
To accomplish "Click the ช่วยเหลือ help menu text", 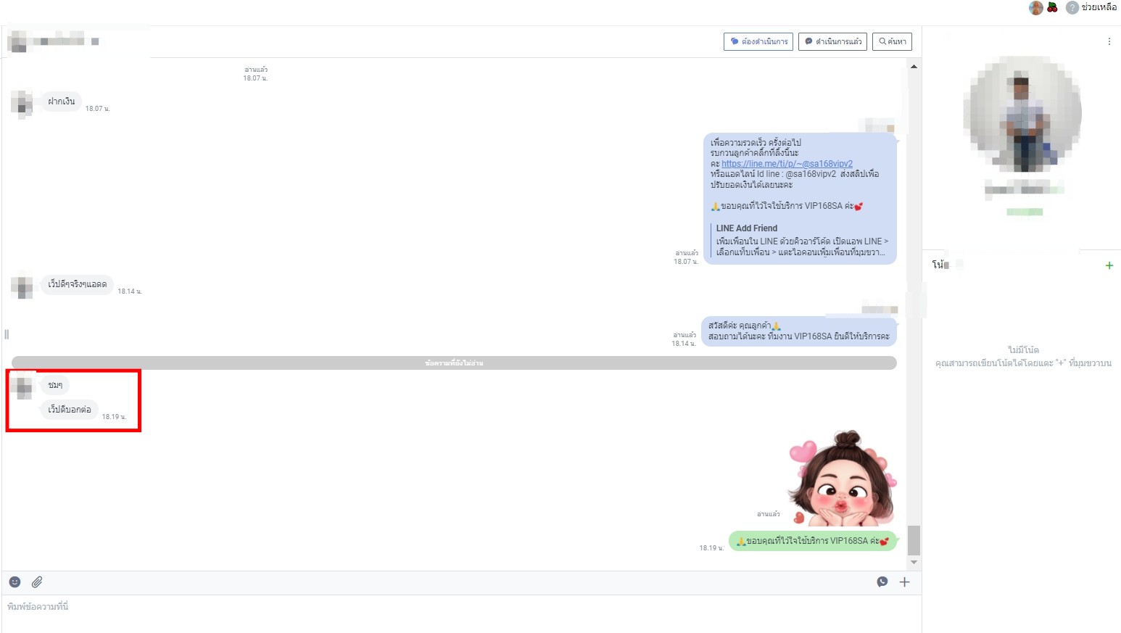I will coord(1099,8).
